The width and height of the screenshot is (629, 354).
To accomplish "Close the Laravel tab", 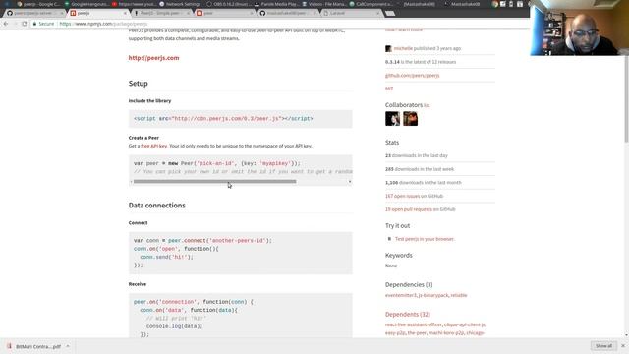I will tap(377, 13).
